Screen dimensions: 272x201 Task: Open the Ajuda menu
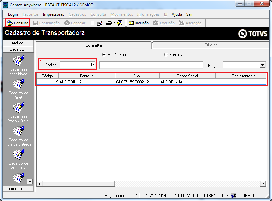pyautogui.click(x=177, y=14)
